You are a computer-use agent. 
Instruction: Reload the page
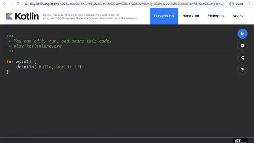(18, 4)
